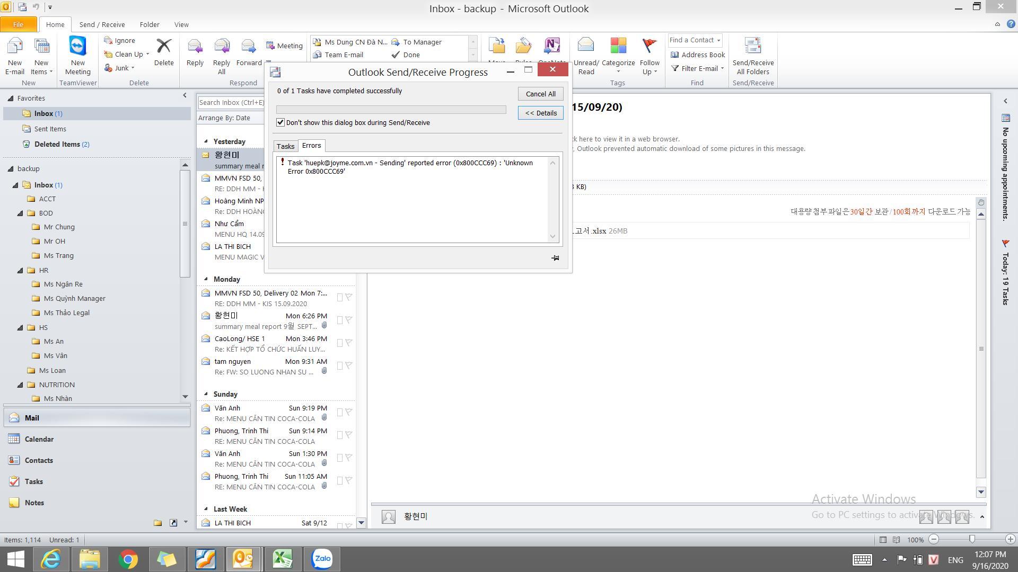
Task: Toggle flag on Văn Anh Sun 9:19 PM email
Action: click(x=349, y=412)
